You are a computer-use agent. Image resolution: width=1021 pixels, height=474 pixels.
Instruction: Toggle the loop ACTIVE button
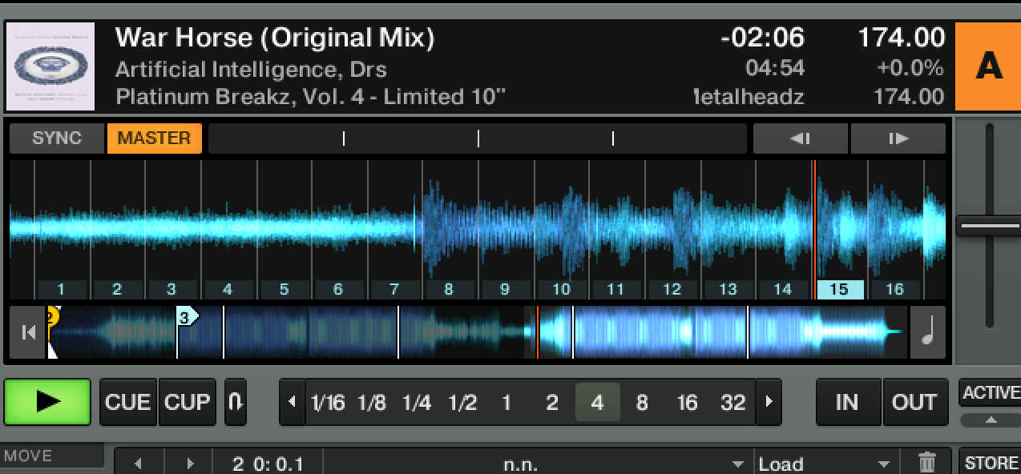click(990, 393)
